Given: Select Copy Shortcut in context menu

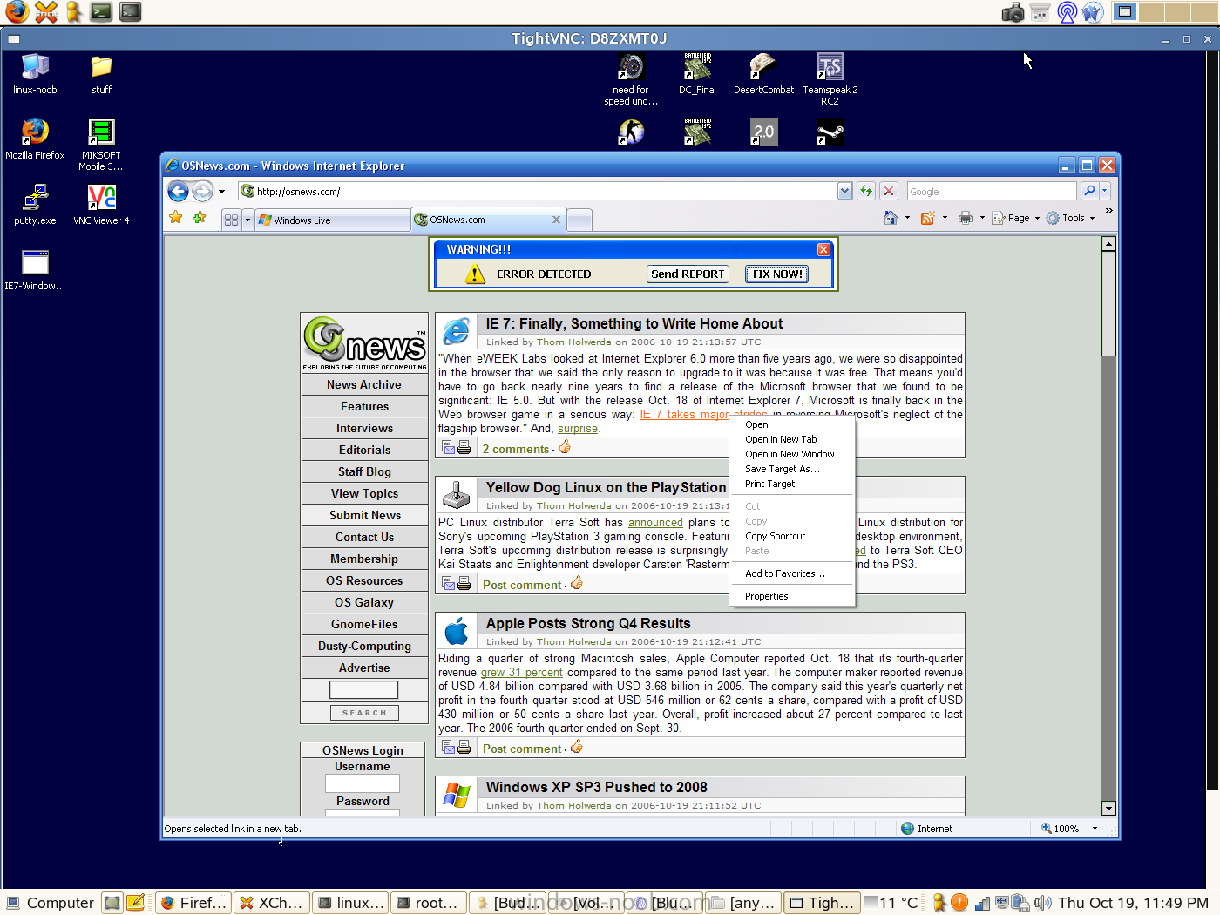Looking at the screenshot, I should pos(791,536).
